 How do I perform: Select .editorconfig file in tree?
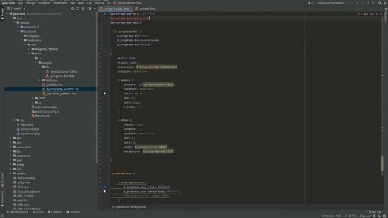coord(24,178)
